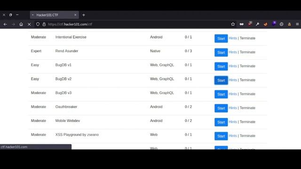
Task: Open Hints for XSS Playground by zseano
Action: coord(233,136)
